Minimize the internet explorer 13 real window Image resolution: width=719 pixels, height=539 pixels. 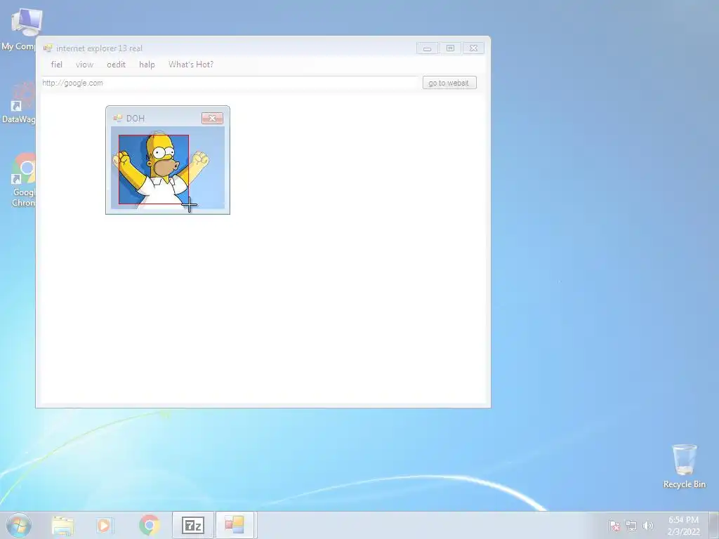point(428,48)
